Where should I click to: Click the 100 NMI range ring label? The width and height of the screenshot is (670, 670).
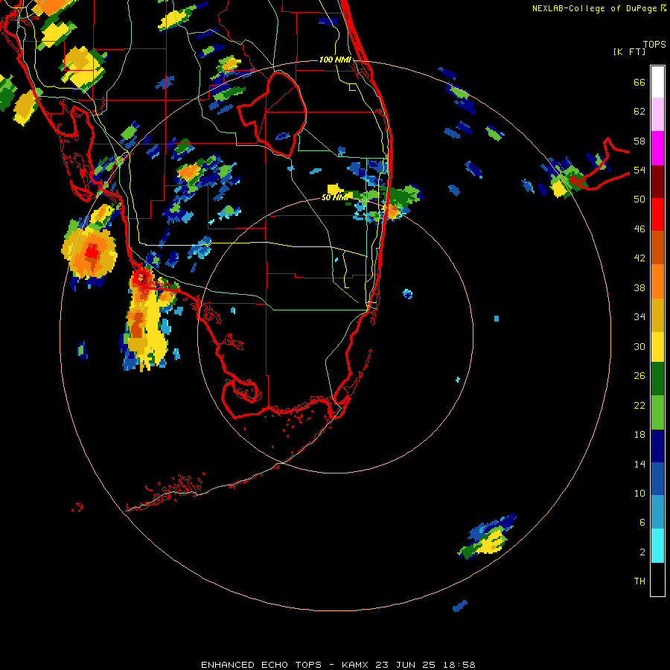(x=335, y=60)
